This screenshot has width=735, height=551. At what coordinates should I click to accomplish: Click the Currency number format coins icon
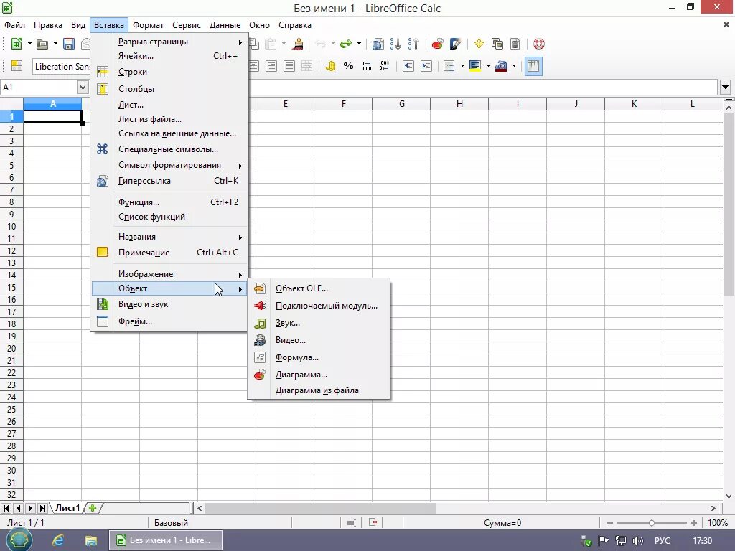pos(330,66)
